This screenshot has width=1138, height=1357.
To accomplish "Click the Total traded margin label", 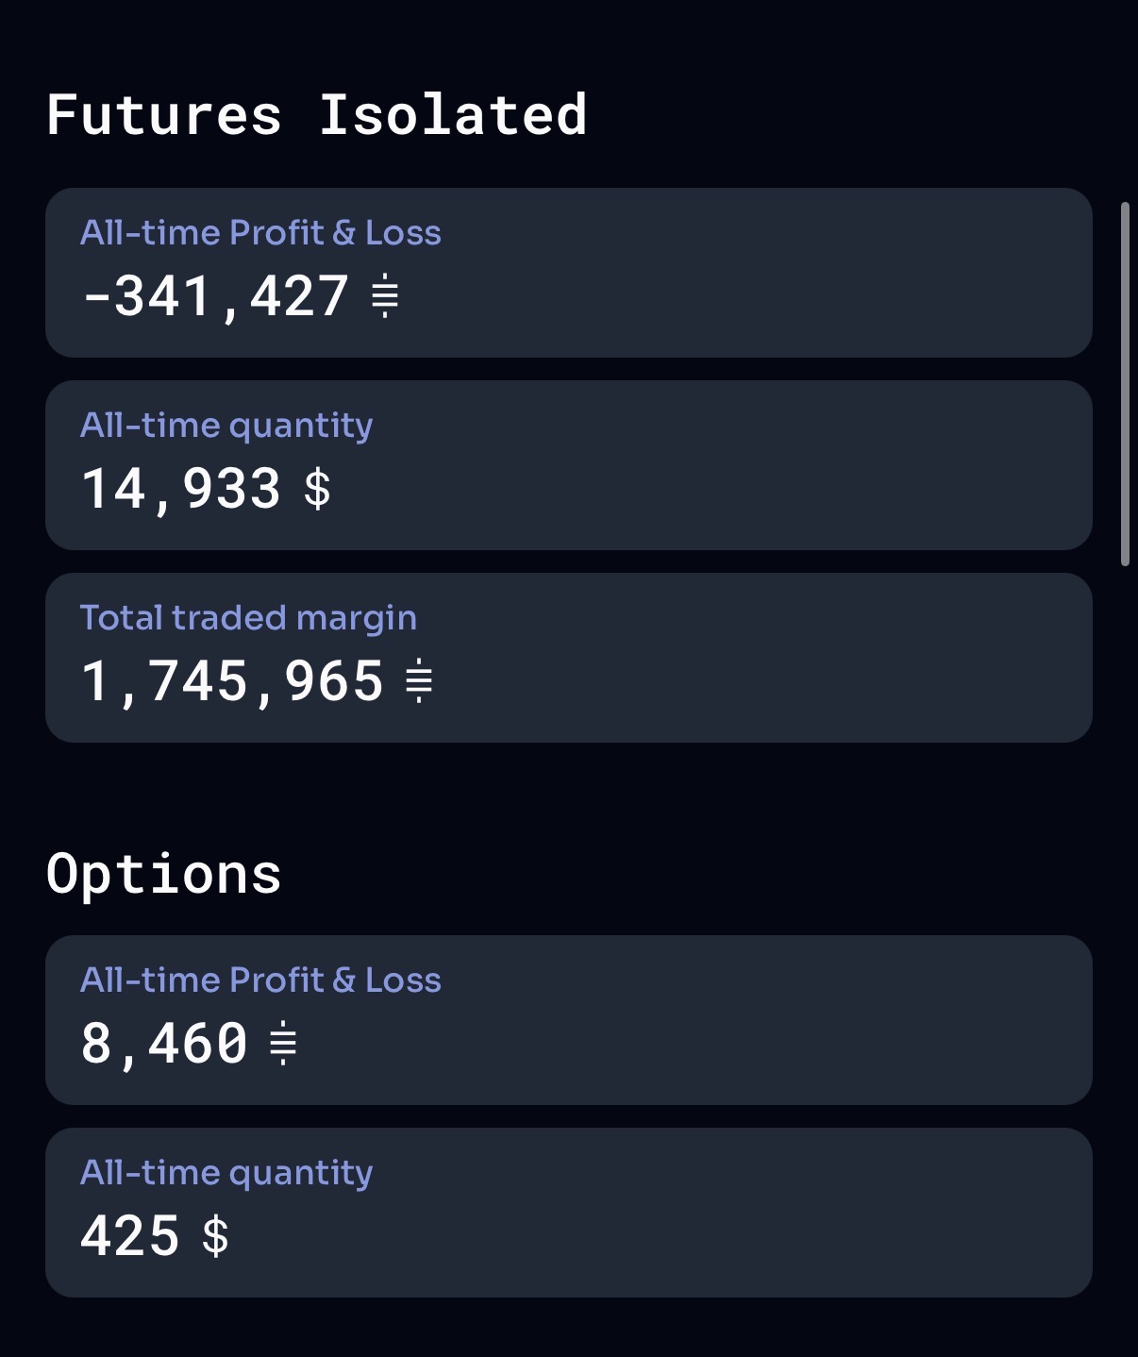I will click(x=248, y=618).
